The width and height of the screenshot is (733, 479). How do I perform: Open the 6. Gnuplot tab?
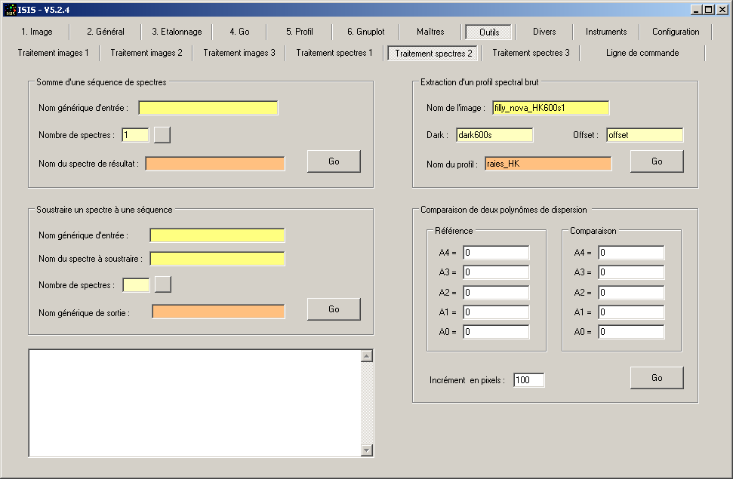pos(364,32)
